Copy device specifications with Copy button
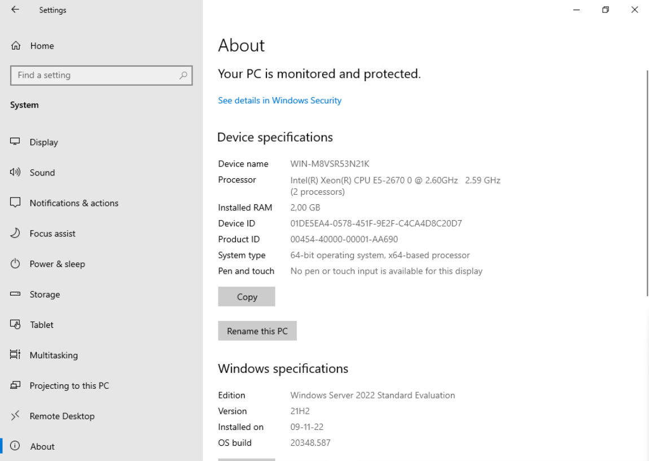The width and height of the screenshot is (649, 461). [247, 297]
